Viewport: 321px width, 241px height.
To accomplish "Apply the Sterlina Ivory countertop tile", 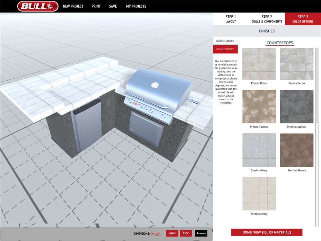I will [x=259, y=194].
